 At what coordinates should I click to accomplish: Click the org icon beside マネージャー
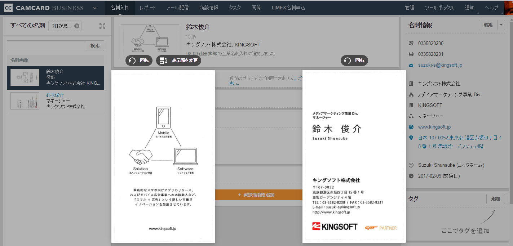pyautogui.click(x=411, y=116)
